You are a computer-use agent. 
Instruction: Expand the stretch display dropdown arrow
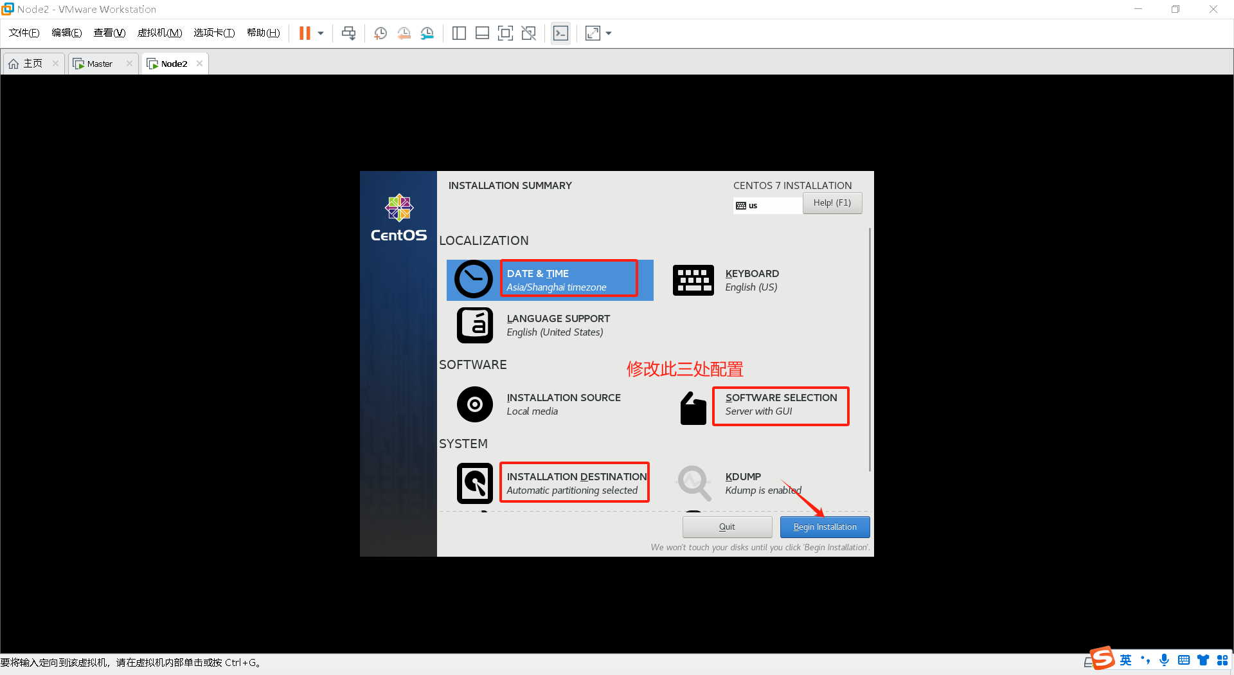pyautogui.click(x=609, y=33)
